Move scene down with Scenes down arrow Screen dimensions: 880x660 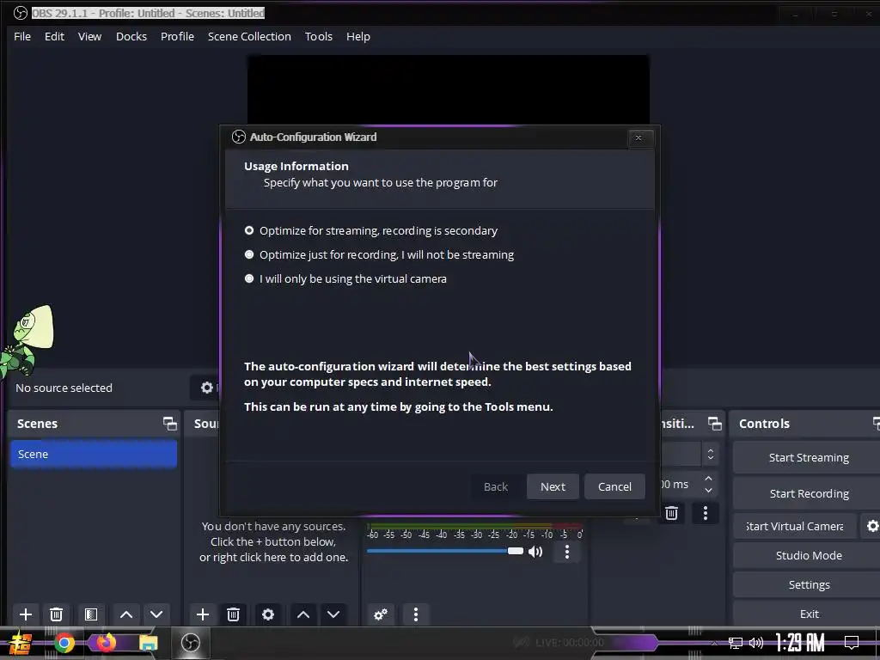156,614
